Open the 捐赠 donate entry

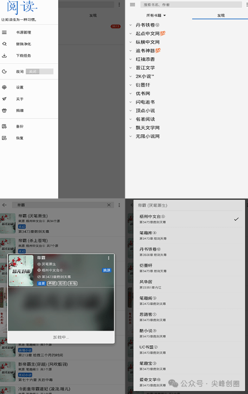click(x=20, y=111)
